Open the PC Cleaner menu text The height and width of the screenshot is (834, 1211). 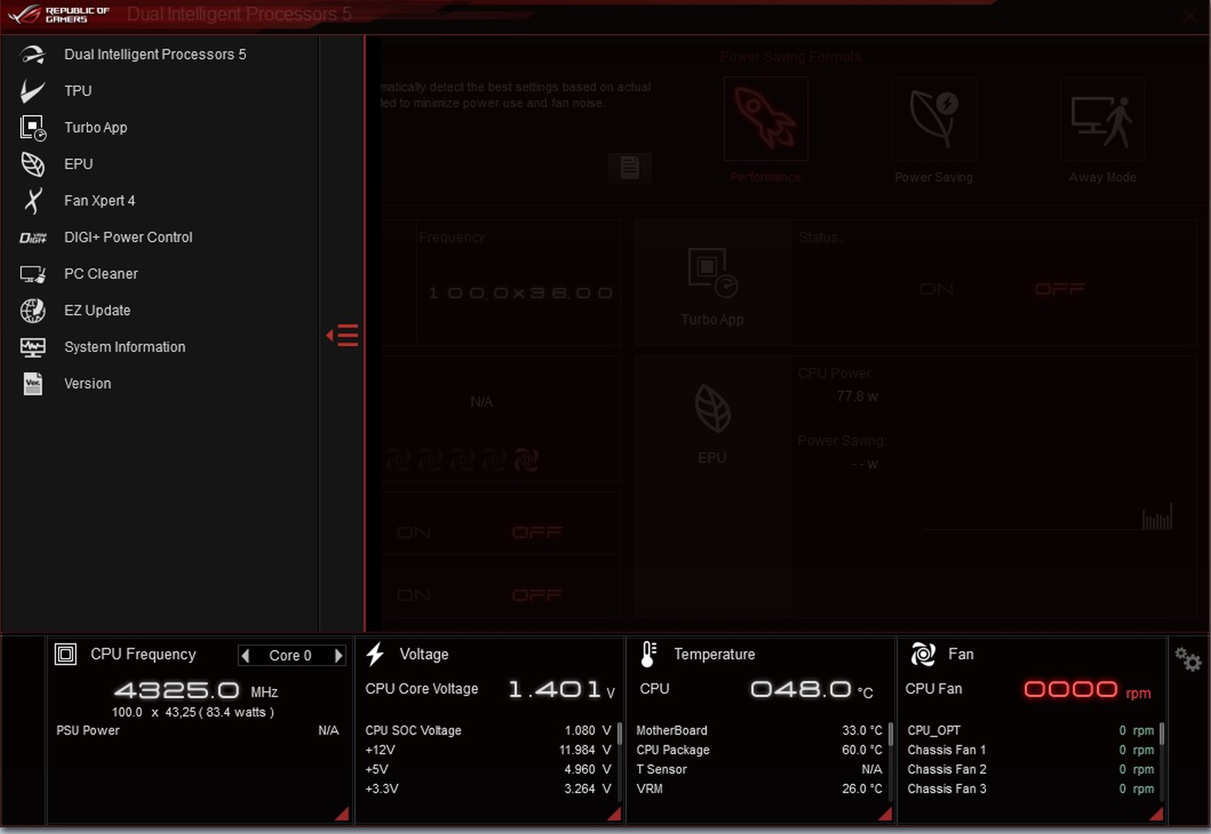pyautogui.click(x=100, y=273)
